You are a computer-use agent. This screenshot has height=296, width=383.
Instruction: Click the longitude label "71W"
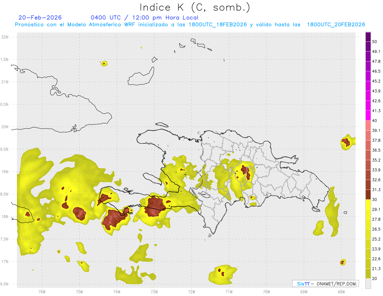229,292
